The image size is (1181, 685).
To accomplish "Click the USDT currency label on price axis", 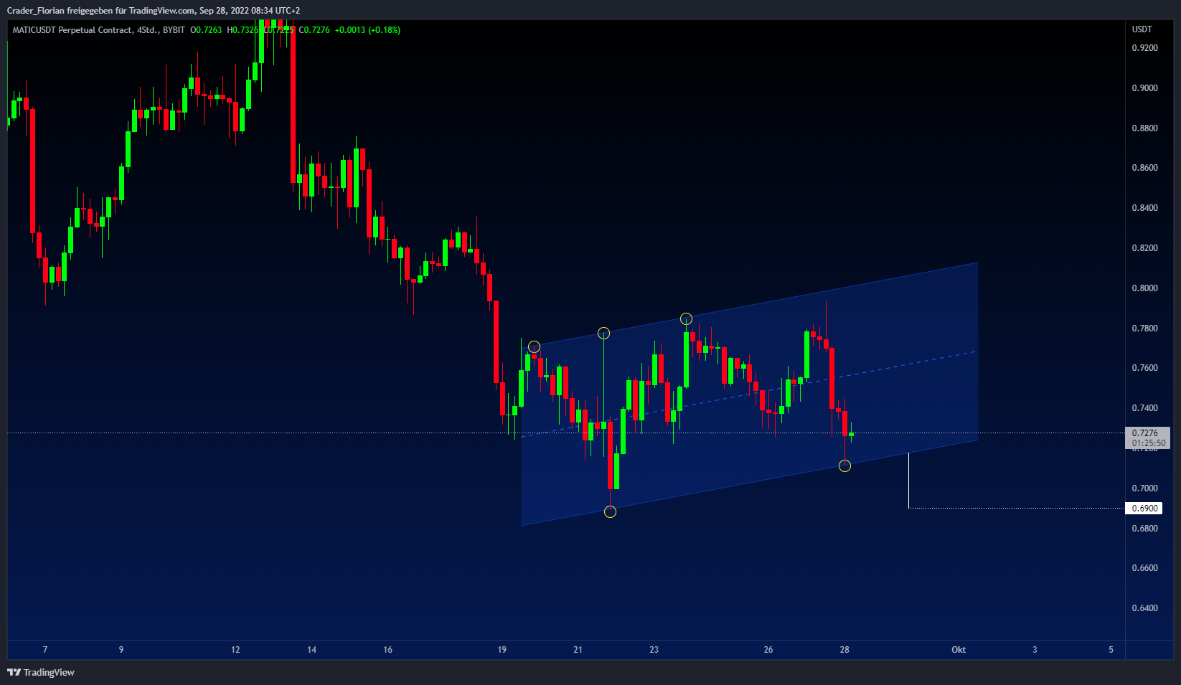I will tap(1142, 29).
